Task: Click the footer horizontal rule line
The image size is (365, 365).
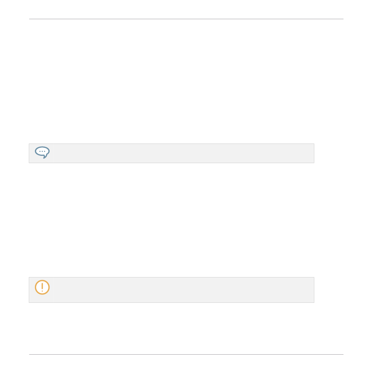Action: click(x=186, y=355)
